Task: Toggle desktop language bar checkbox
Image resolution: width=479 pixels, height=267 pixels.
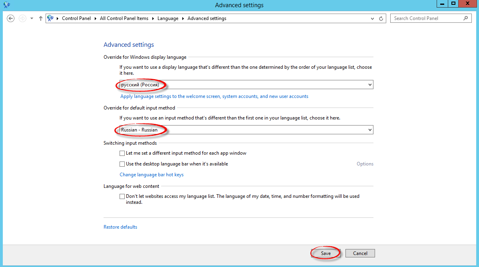Action: (122, 164)
